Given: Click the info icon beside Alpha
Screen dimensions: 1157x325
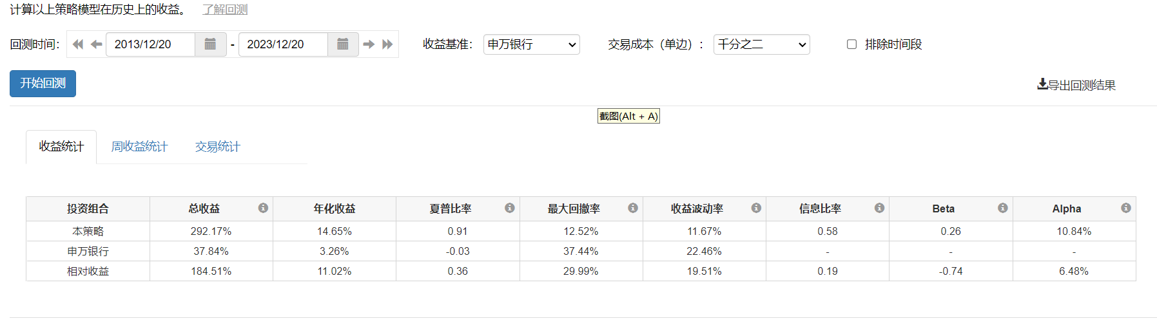Looking at the screenshot, I should click(1126, 208).
